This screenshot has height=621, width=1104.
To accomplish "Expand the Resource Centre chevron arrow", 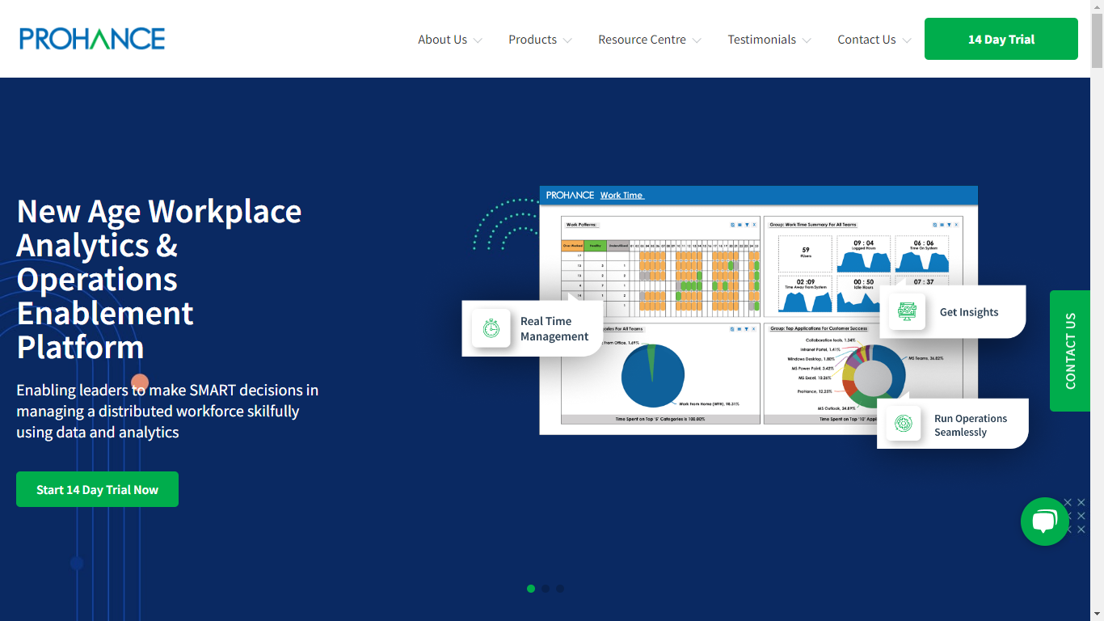I will (x=697, y=40).
